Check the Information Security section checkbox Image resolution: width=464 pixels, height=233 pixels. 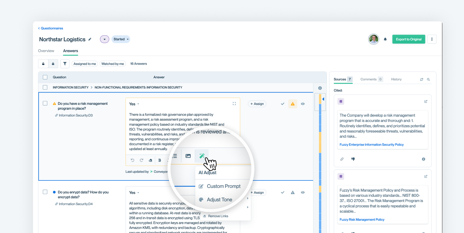coord(45,87)
